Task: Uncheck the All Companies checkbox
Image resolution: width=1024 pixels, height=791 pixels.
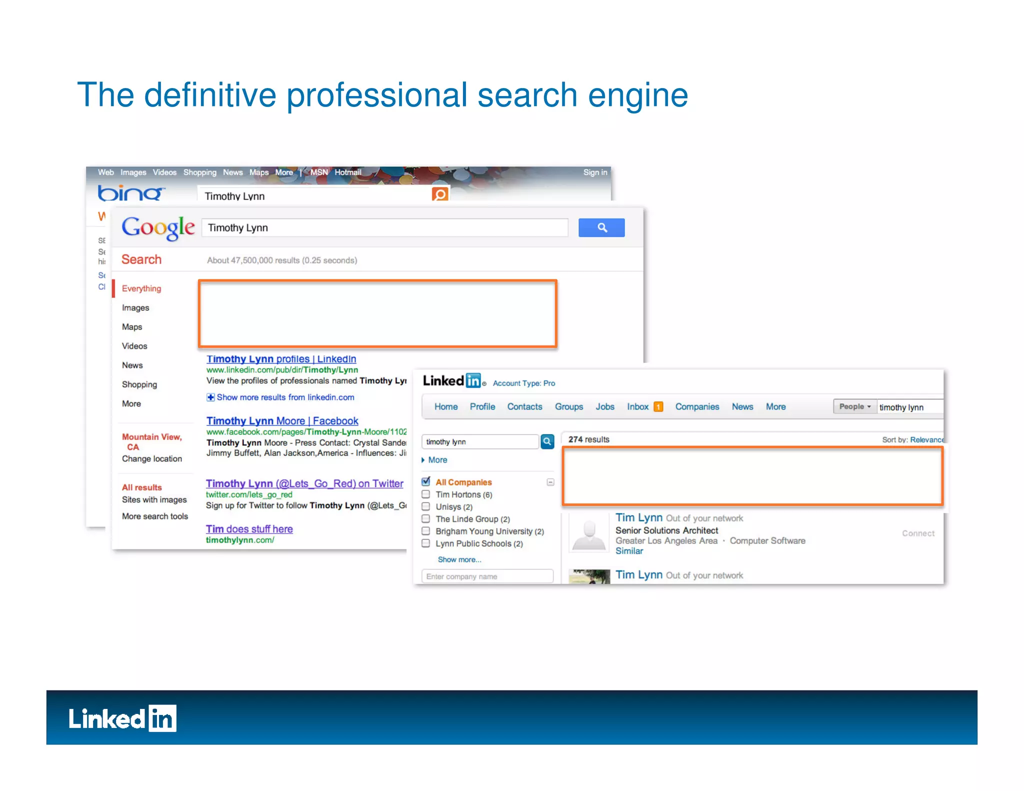Action: 426,482
